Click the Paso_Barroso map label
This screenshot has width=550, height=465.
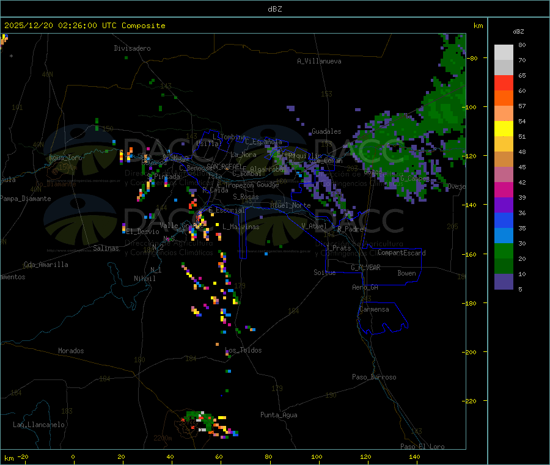coord(374,377)
